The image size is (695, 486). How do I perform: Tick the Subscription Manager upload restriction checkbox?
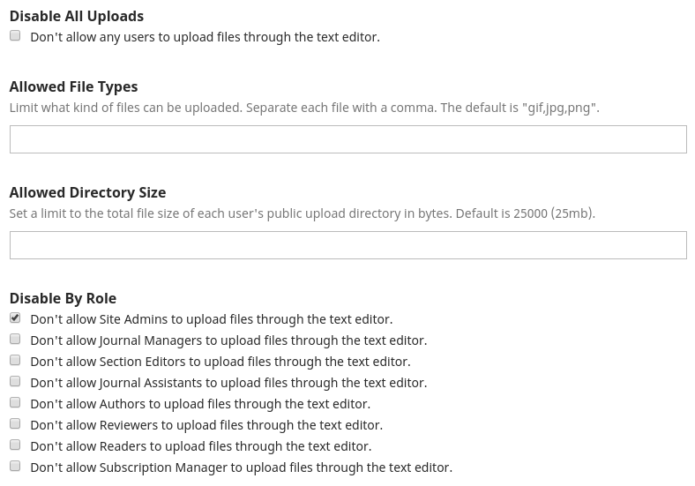tap(15, 467)
